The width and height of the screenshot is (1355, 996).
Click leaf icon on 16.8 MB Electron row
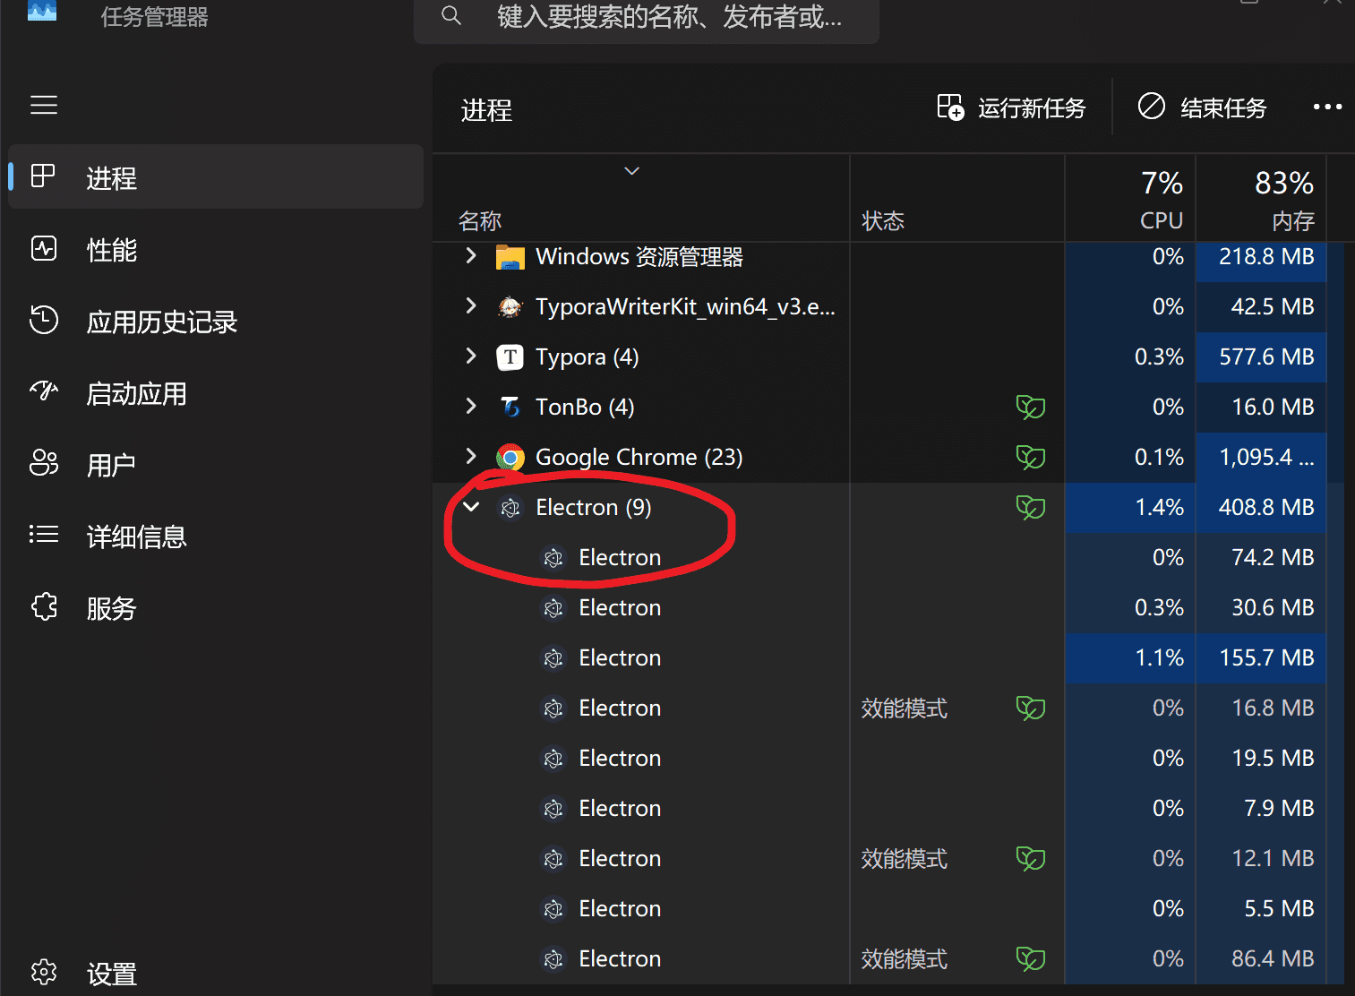pyautogui.click(x=1031, y=708)
